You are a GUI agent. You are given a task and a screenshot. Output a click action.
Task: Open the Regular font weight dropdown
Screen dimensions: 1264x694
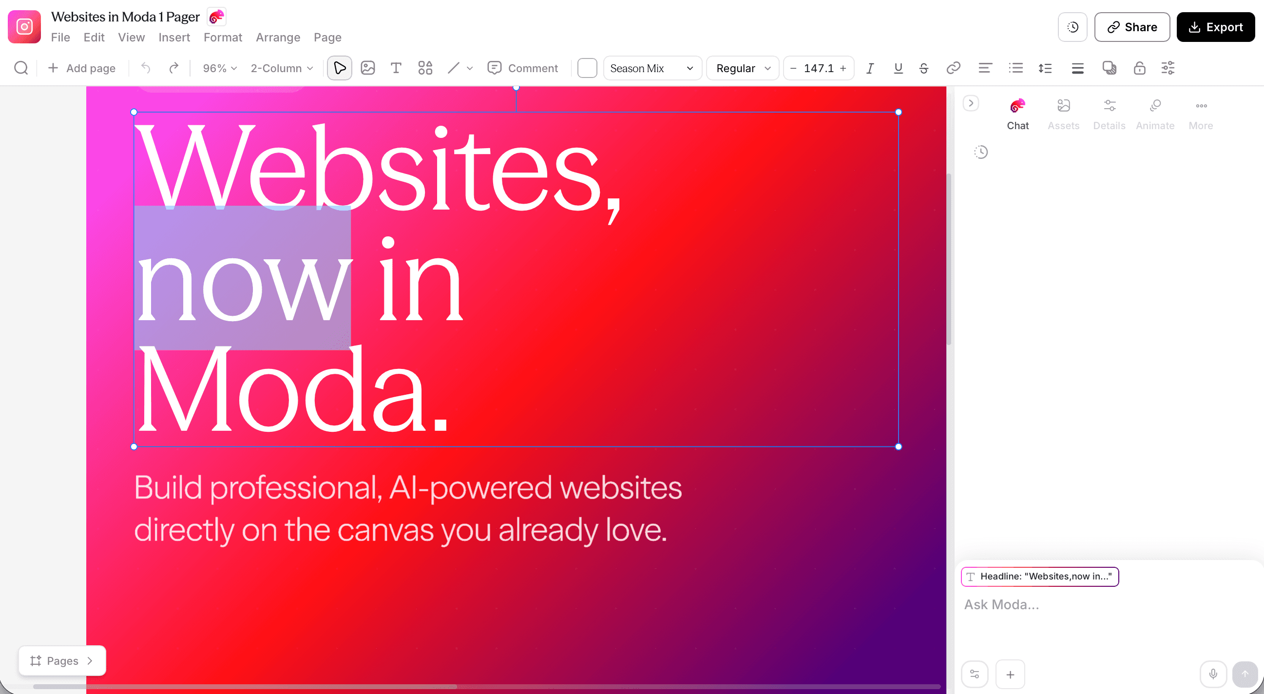(743, 68)
